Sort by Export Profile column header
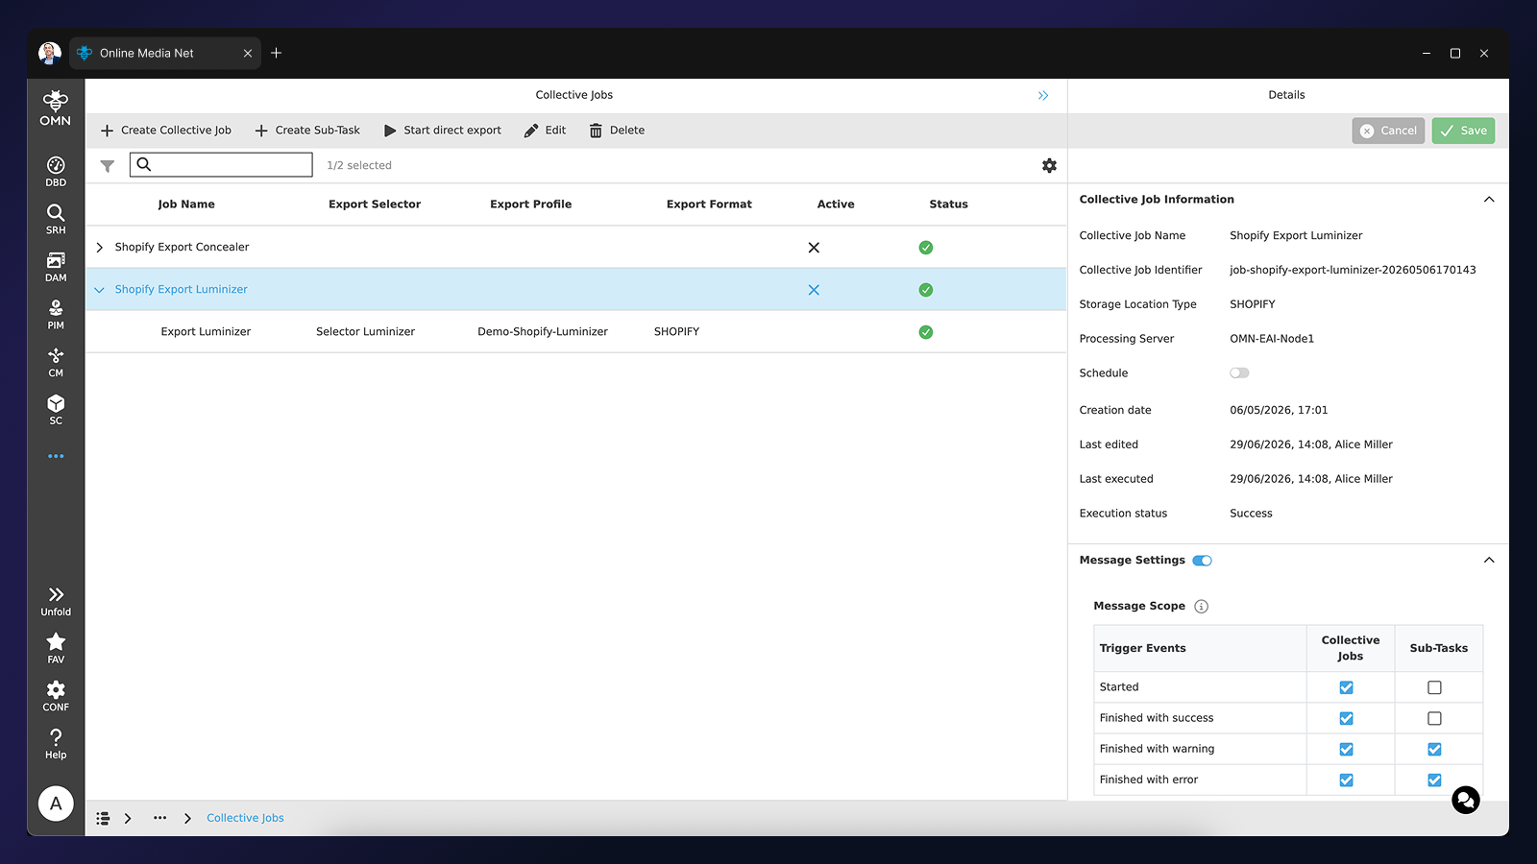The height and width of the screenshot is (864, 1537). click(530, 204)
